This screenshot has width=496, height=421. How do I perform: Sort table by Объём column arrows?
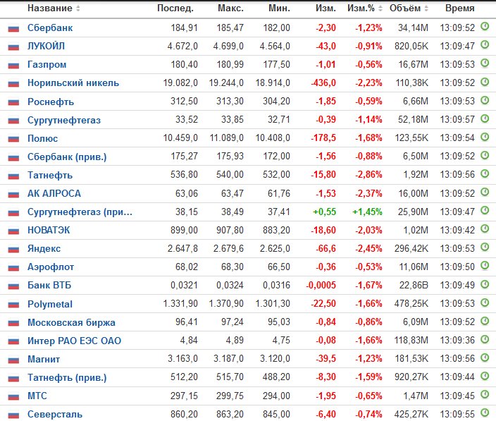pyautogui.click(x=426, y=8)
